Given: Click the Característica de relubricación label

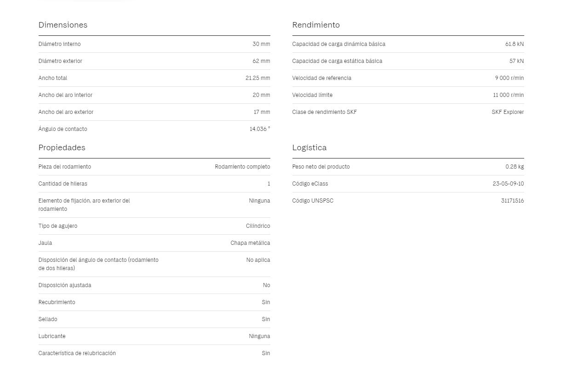Looking at the screenshot, I should (77, 353).
